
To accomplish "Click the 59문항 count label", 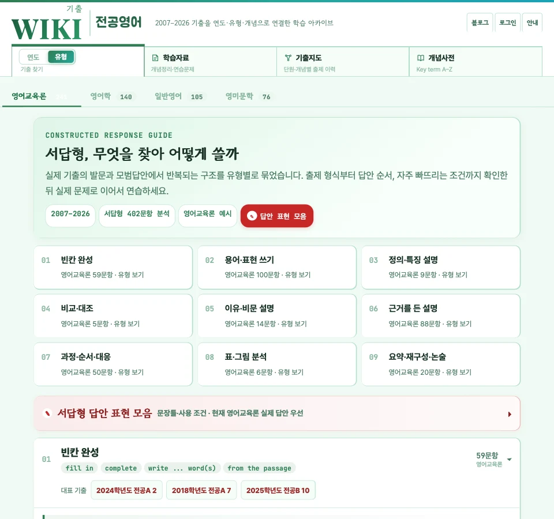I will coord(487,456).
